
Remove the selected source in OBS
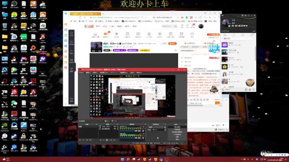point(104,140)
